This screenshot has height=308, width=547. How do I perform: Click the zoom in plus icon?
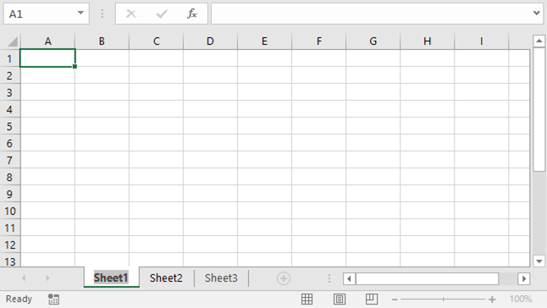pos(492,300)
